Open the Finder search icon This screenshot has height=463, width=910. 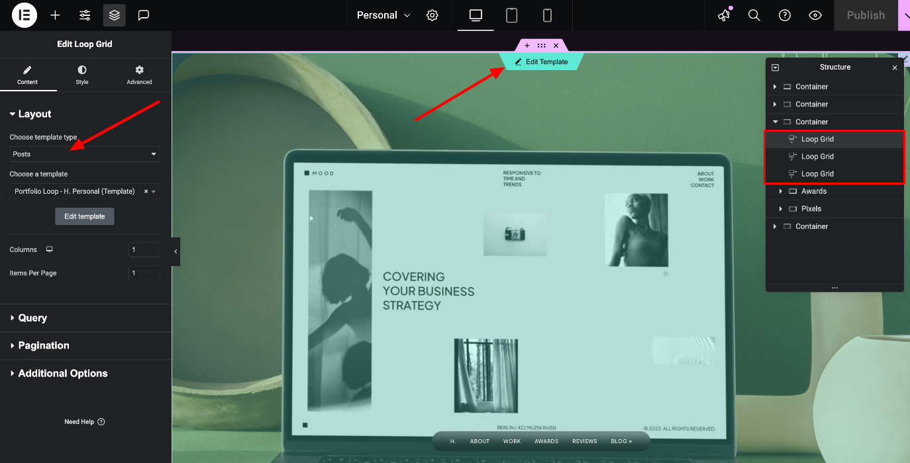(x=754, y=15)
